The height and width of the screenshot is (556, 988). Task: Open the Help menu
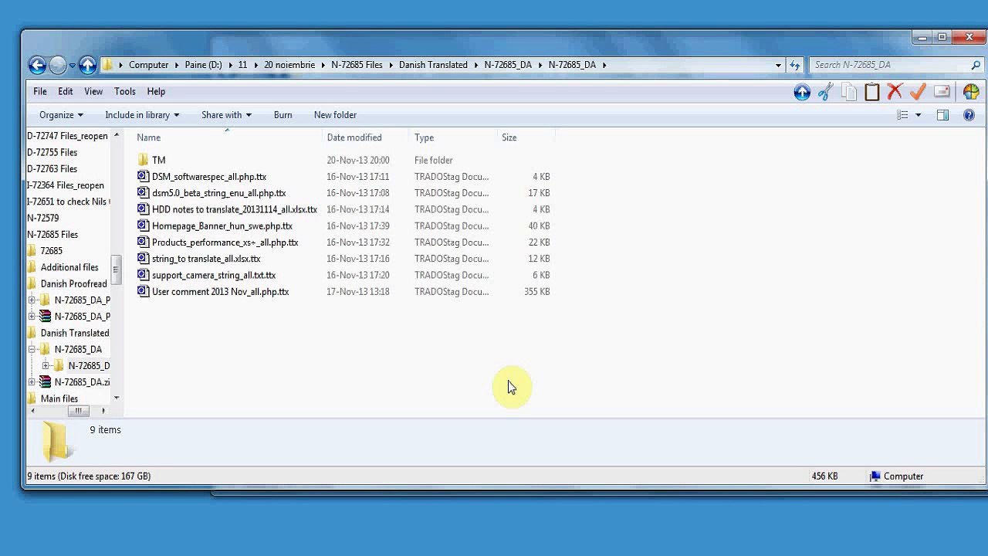pyautogui.click(x=156, y=91)
